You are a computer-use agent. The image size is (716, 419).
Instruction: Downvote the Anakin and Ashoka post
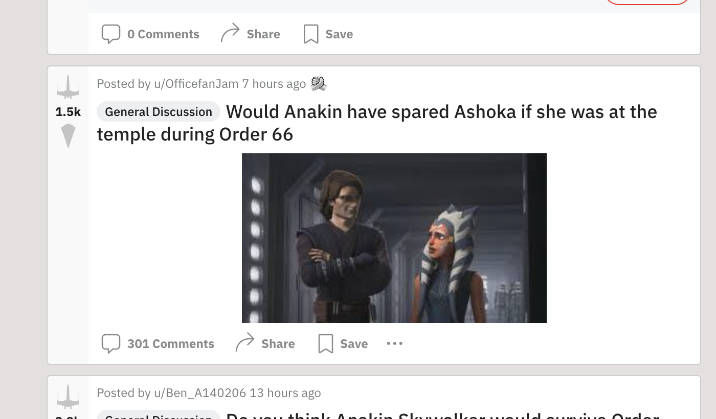68,136
